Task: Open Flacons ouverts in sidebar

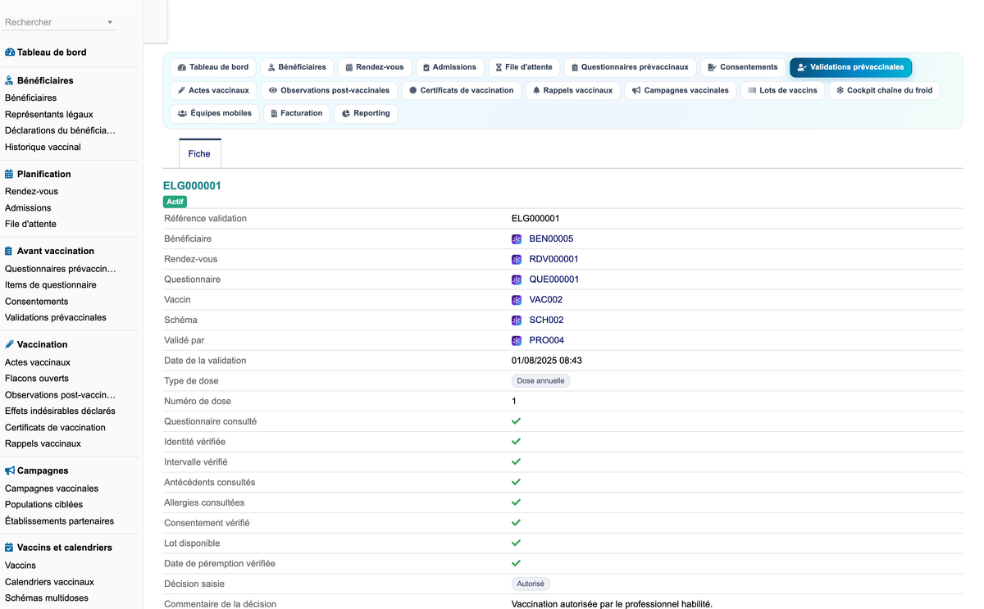Action: coord(37,379)
